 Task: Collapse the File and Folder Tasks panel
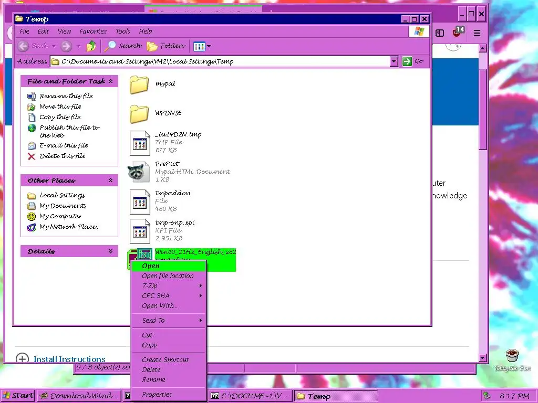(x=110, y=81)
